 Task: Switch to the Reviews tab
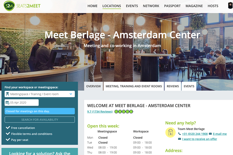(173, 86)
